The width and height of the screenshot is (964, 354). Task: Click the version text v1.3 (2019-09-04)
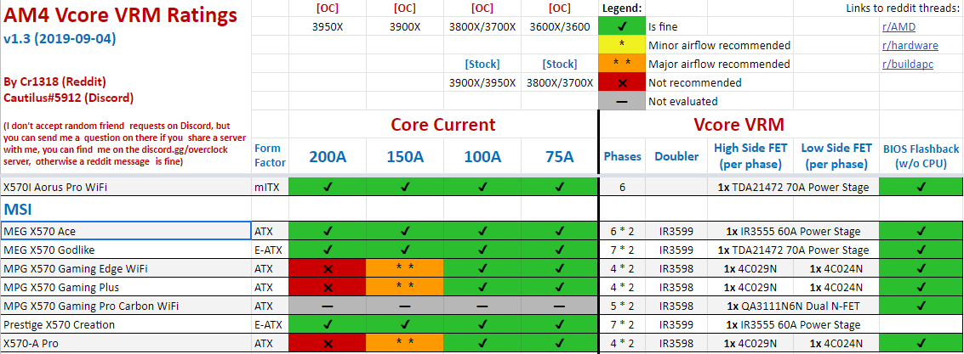60,39
